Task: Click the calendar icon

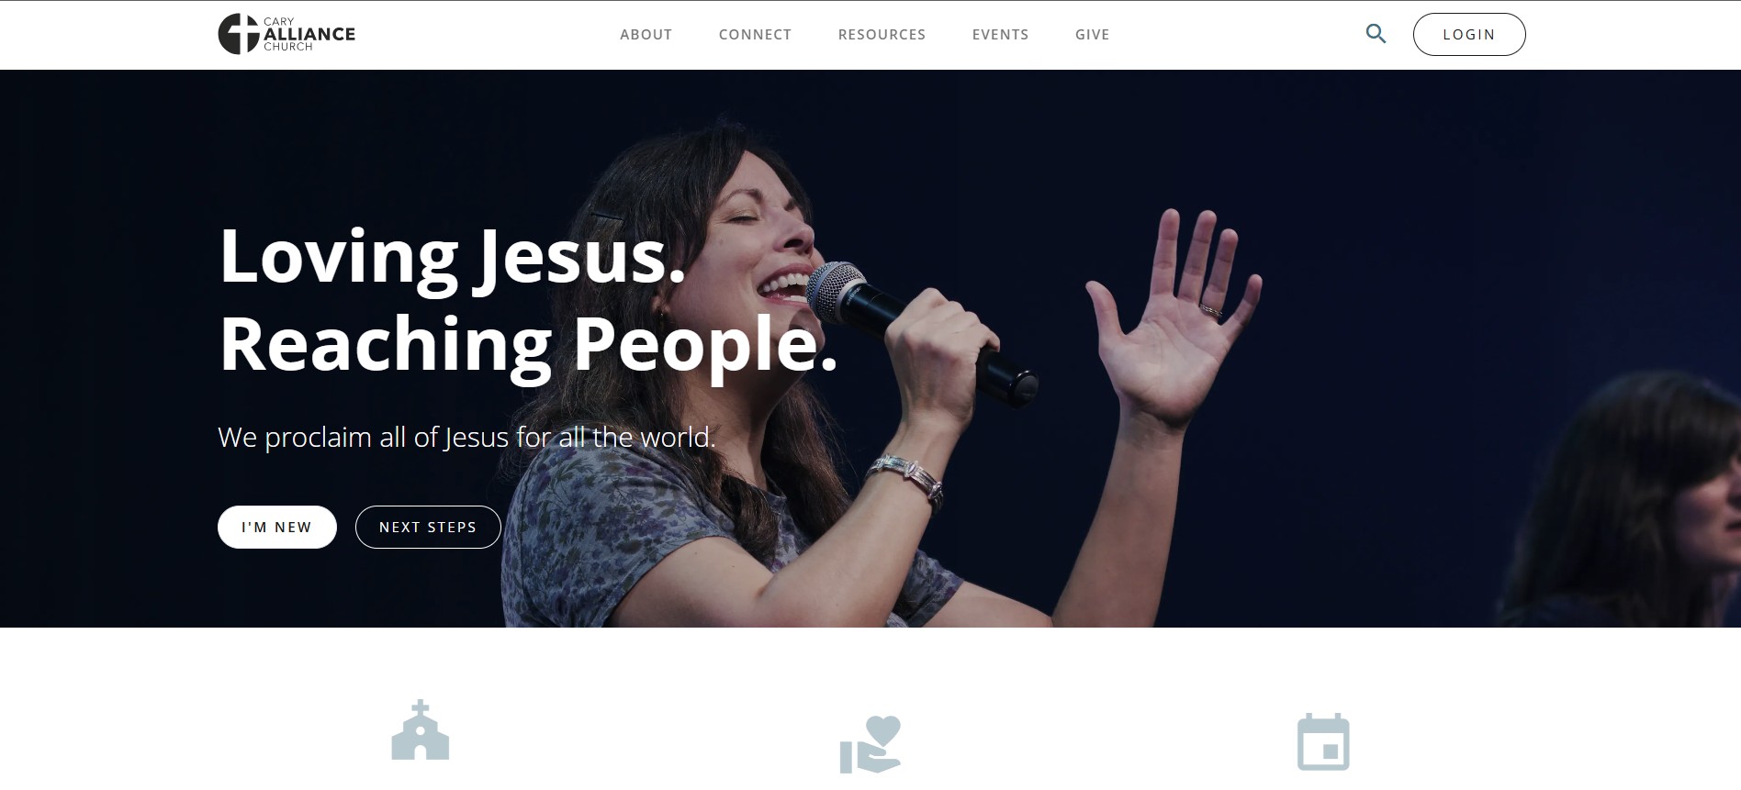Action: [x=1323, y=741]
